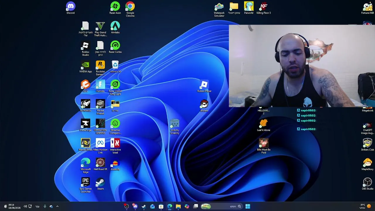
Task: Select the Recycle Bin desktop icon
Action: (115, 67)
